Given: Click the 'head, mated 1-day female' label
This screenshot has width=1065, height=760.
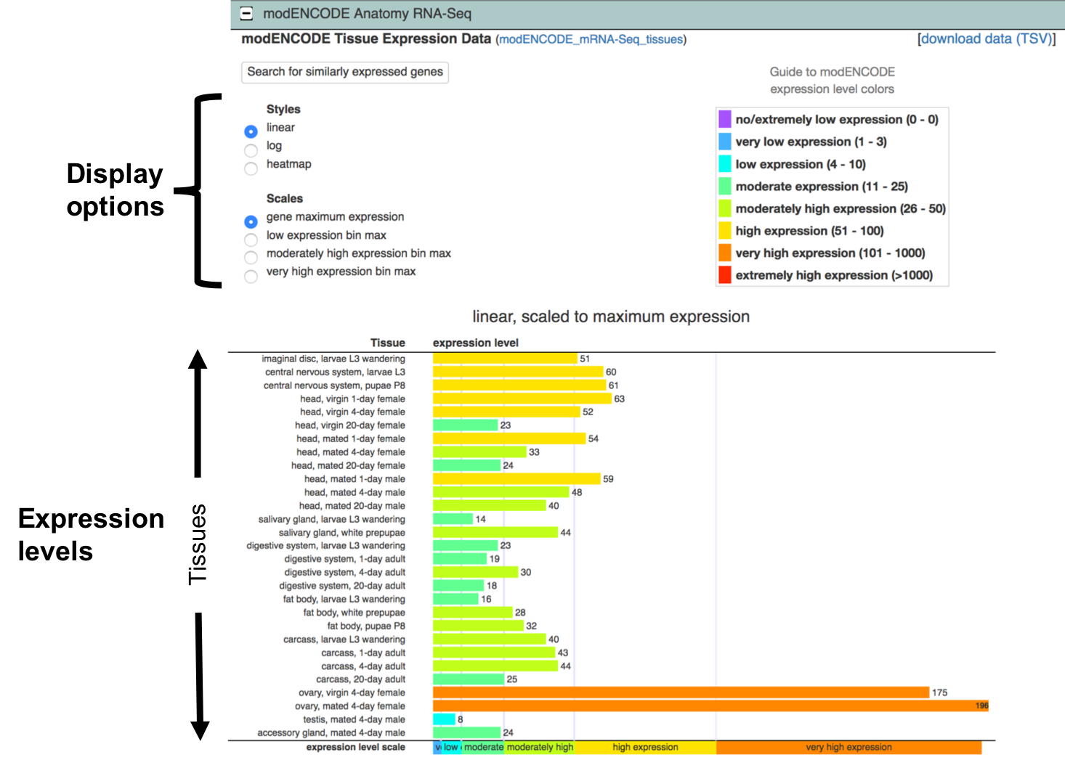Looking at the screenshot, I should (351, 438).
